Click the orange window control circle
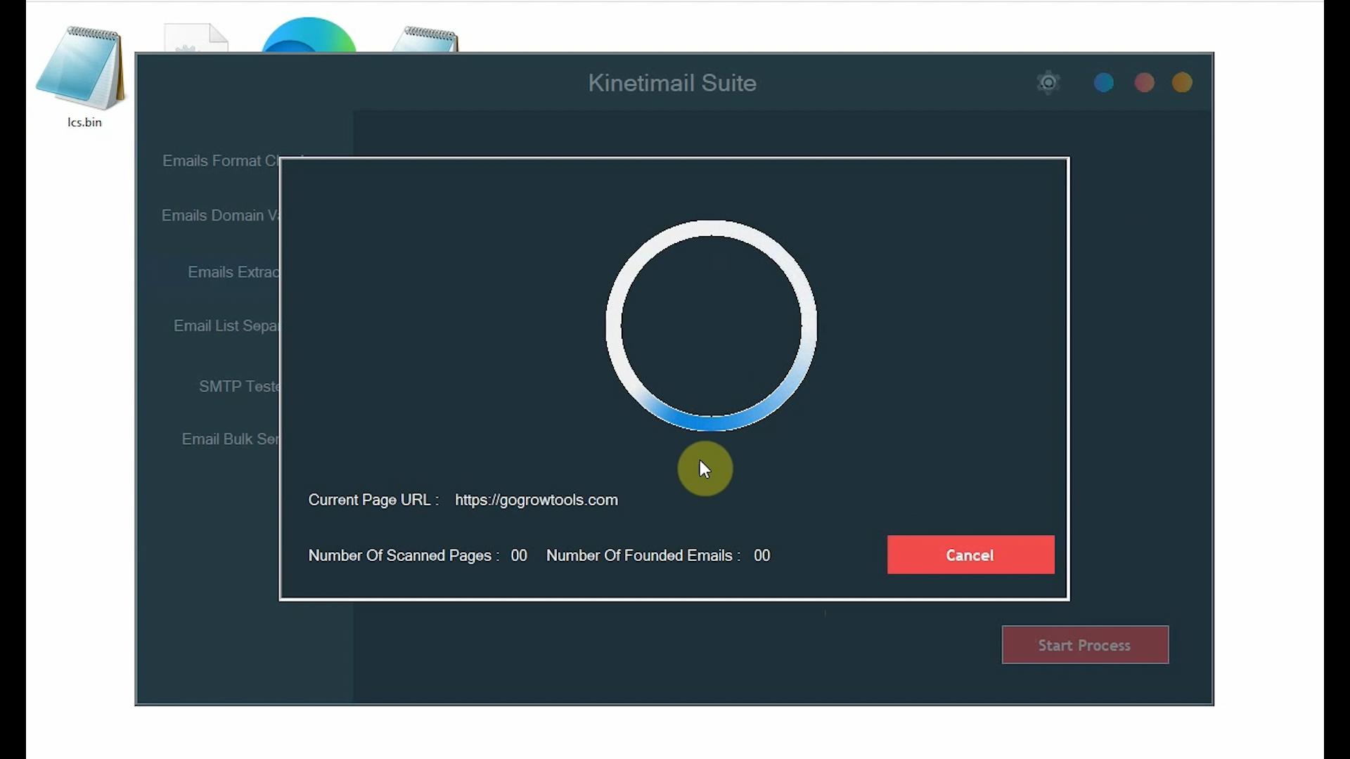Image resolution: width=1350 pixels, height=759 pixels. click(x=1181, y=82)
